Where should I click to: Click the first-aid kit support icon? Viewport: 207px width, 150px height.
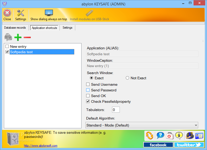(x=170, y=136)
